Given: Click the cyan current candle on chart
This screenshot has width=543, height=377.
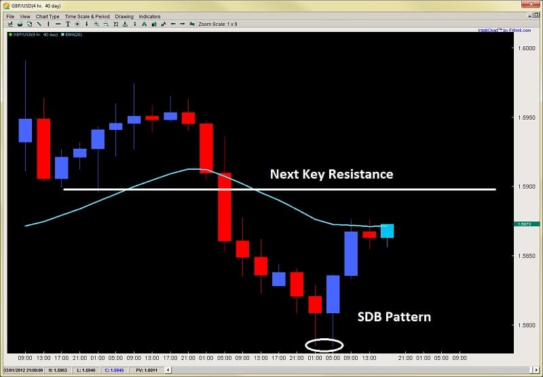Looking at the screenshot, I should (387, 231).
